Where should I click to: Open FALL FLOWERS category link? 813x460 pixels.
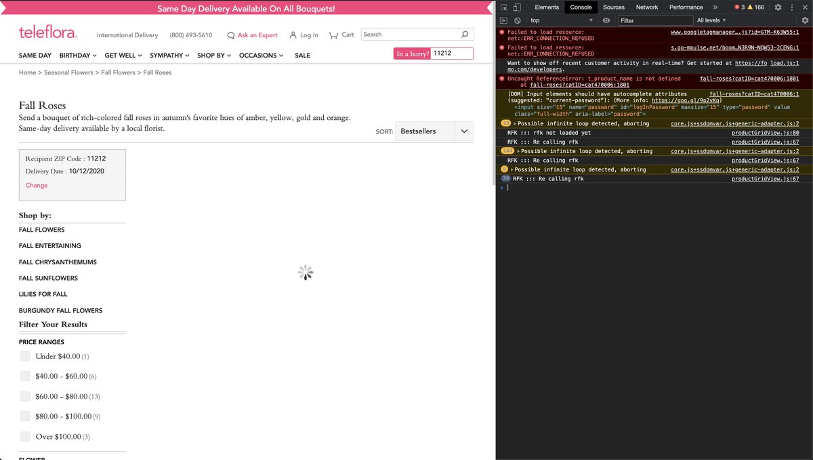42,230
